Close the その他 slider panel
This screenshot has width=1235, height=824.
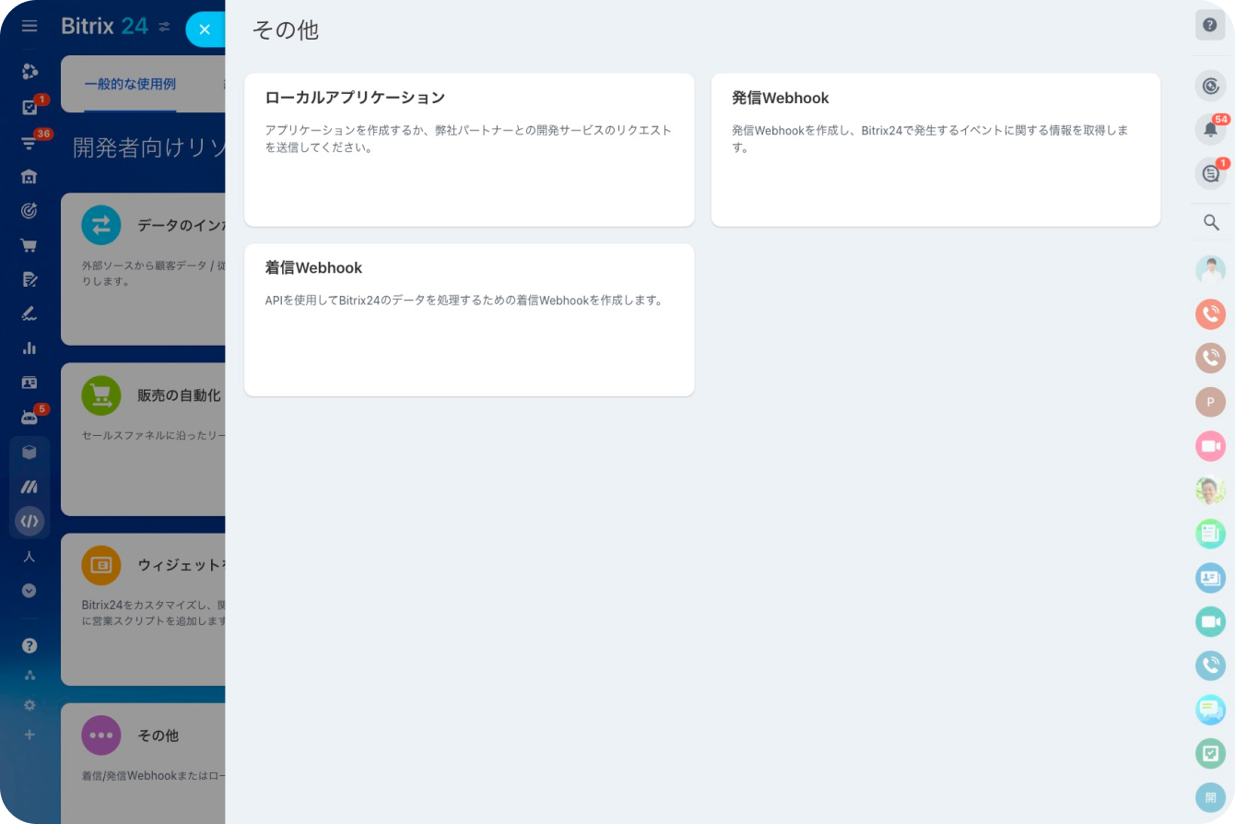pyautogui.click(x=205, y=29)
